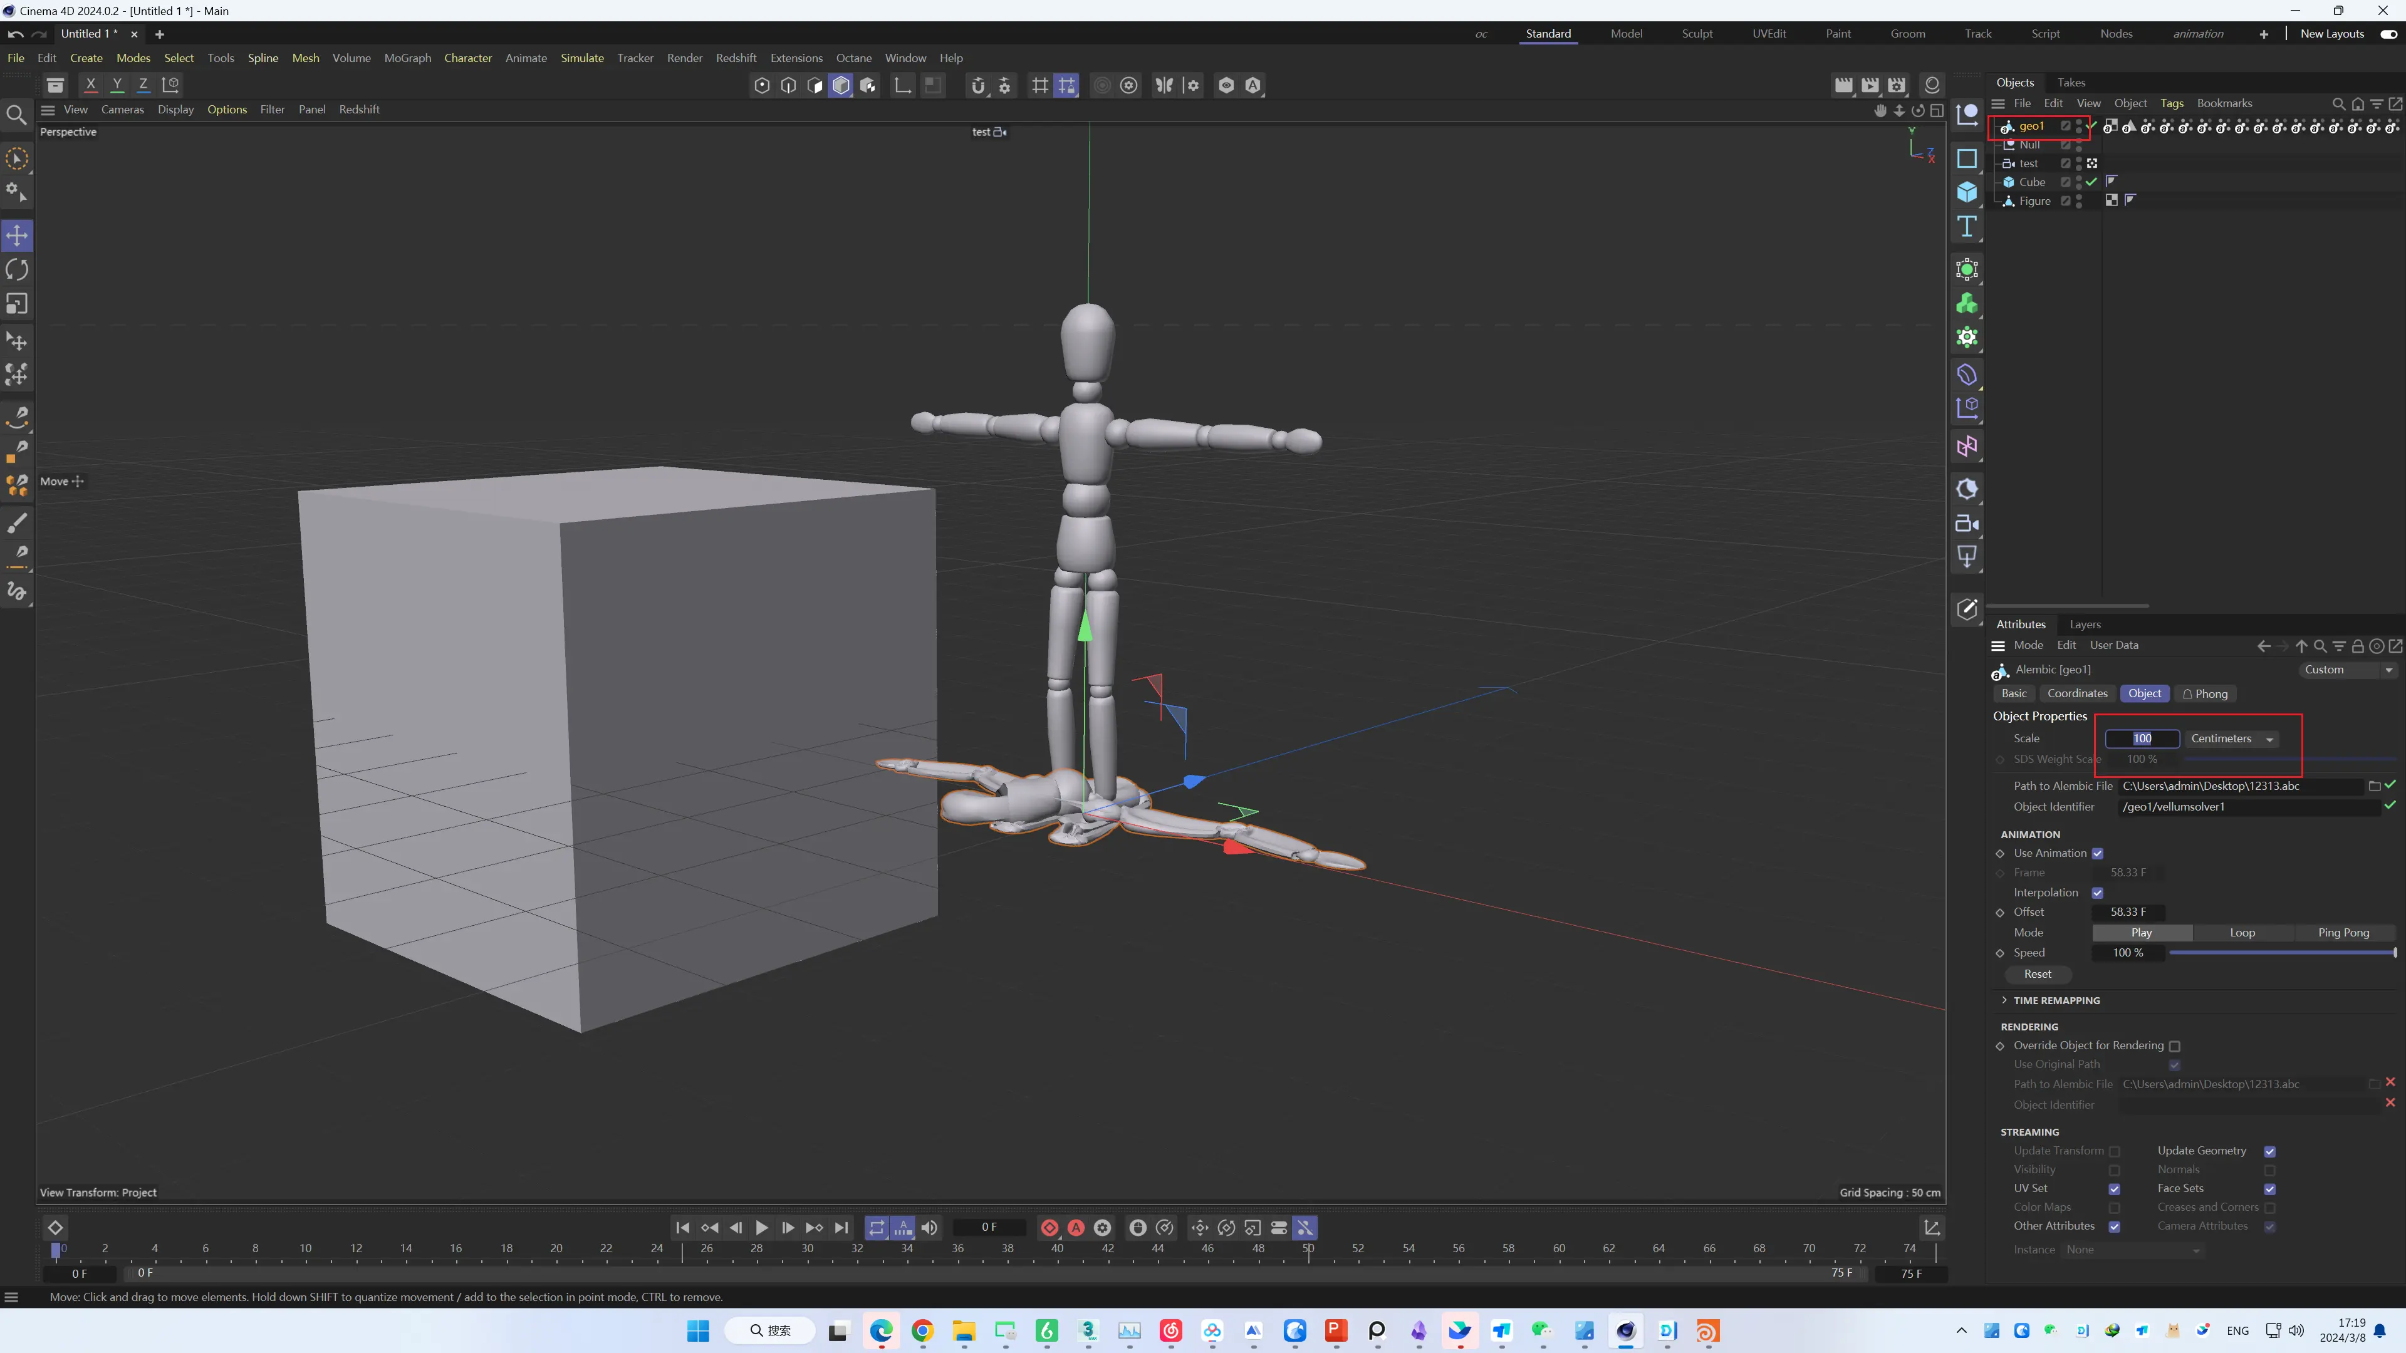Toggle Use Animation checkbox
The height and width of the screenshot is (1353, 2406).
pos(2098,853)
